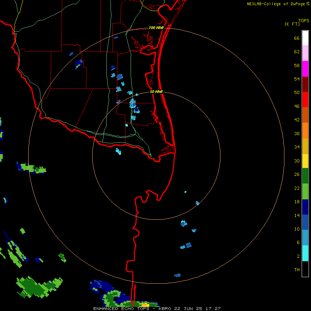Image resolution: width=311 pixels, height=311 pixels.
Task: Click the medium blue legend swatch
Action: 305,222
